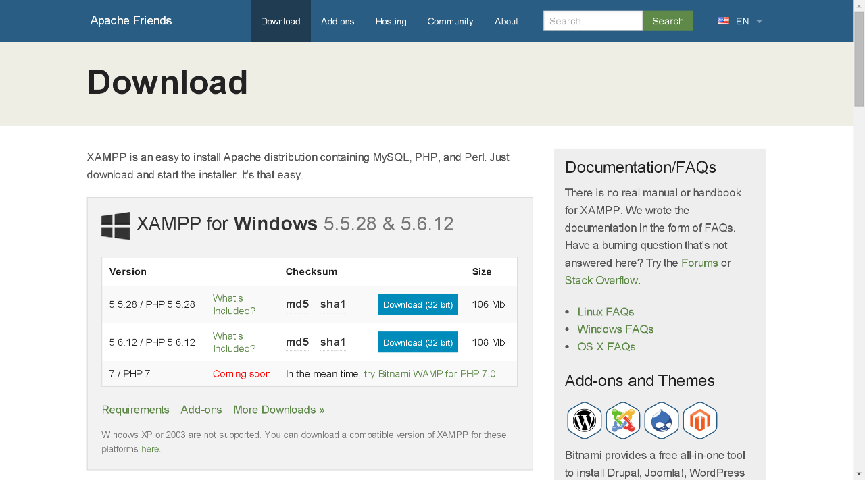Screen dimensions: 865x480
Task: Click the '5.5.28 / PHP 5.5.28' version cell
Action: (152, 304)
